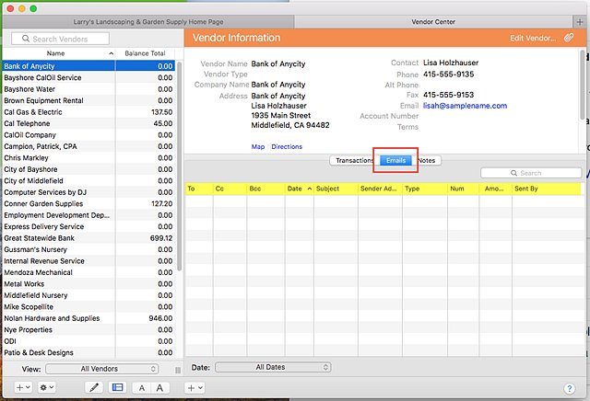Click the larger font A button
The image size is (590, 401).
pyautogui.click(x=159, y=387)
